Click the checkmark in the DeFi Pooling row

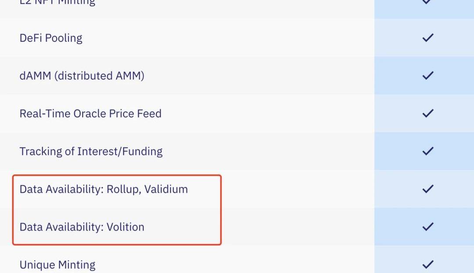(427, 38)
